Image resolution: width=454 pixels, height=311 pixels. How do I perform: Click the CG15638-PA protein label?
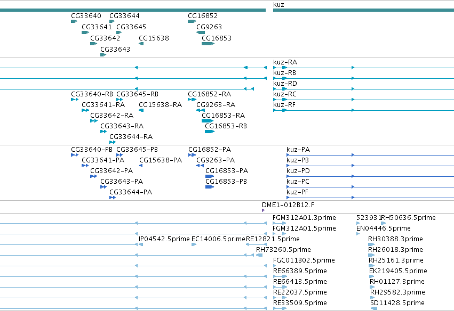click(x=161, y=160)
